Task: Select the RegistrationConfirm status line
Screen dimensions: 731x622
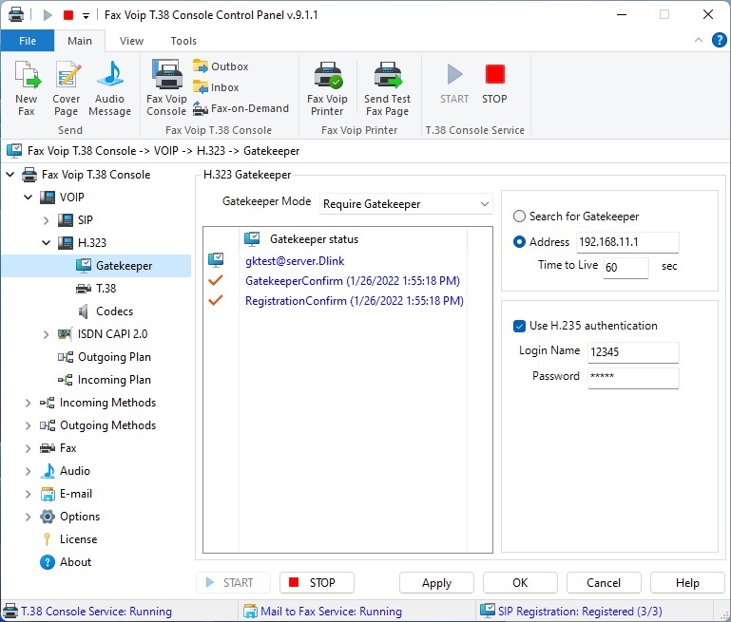Action: point(355,301)
